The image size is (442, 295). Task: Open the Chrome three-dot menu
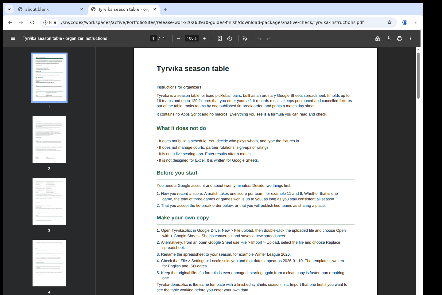point(416,22)
